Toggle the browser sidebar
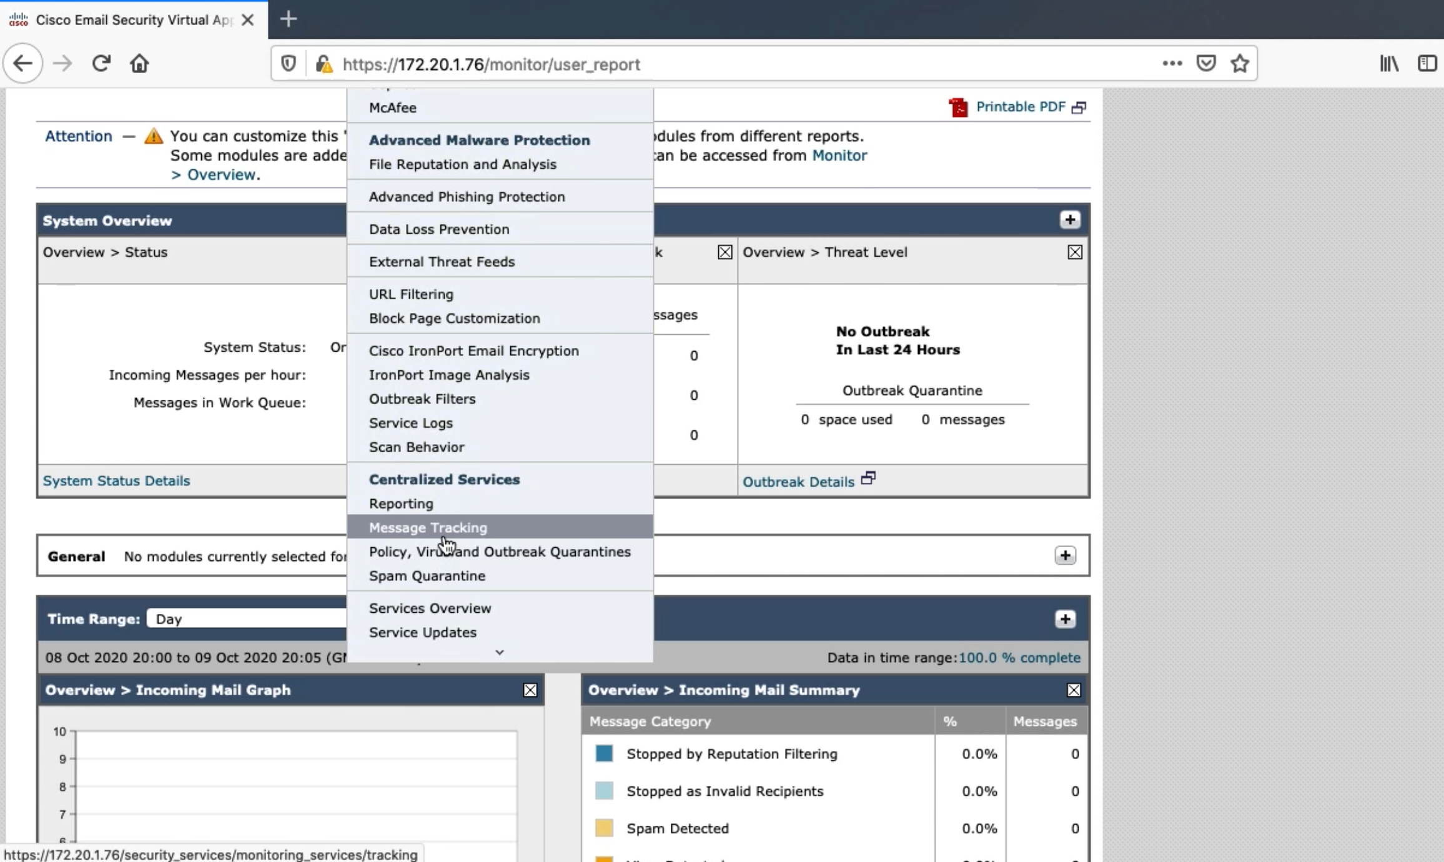 [1427, 64]
